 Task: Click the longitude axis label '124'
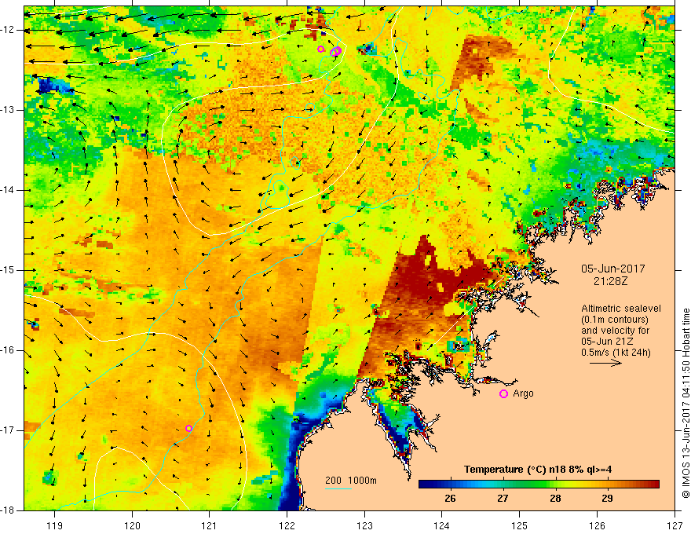coord(442,525)
